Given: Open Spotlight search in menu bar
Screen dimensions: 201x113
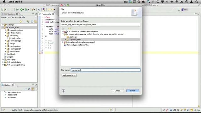Looking at the screenshot, I should 197,2.
